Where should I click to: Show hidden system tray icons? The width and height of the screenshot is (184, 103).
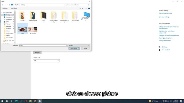coord(161,101)
